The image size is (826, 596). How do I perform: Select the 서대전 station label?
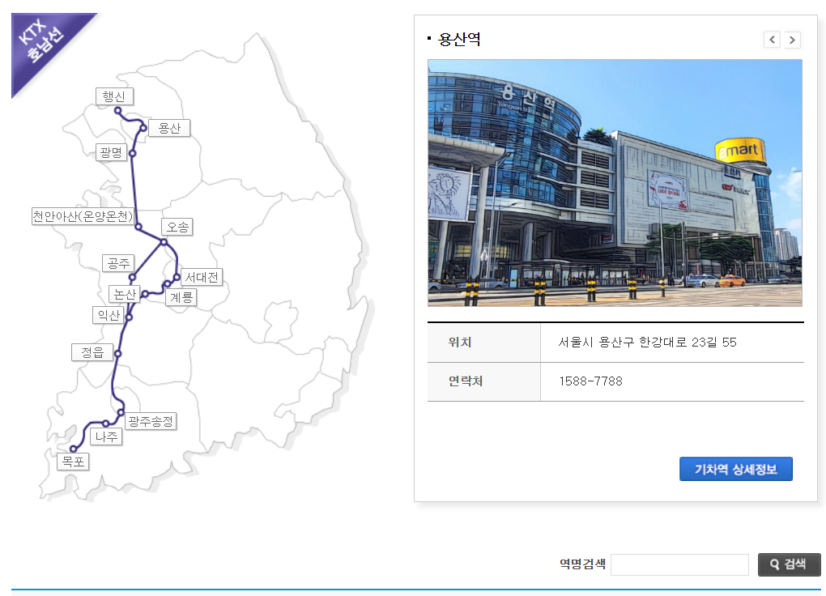pos(201,277)
